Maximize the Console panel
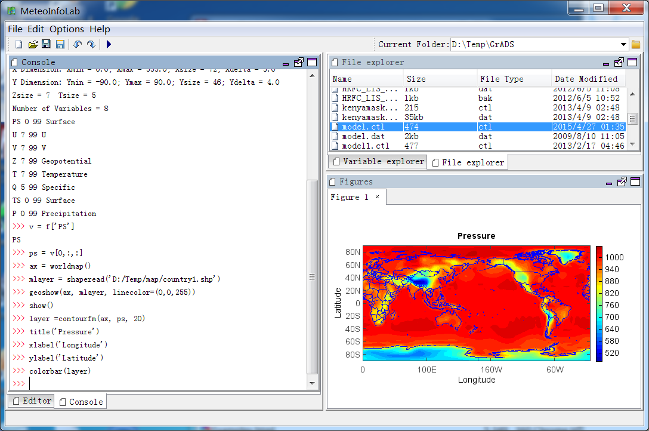649x431 pixels. click(x=312, y=63)
